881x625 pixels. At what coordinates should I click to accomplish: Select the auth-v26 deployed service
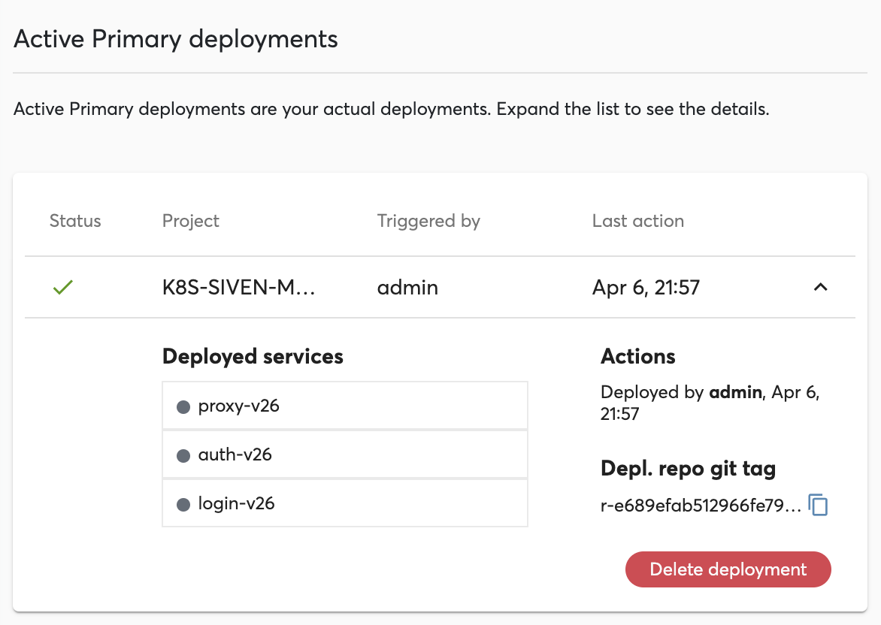click(x=344, y=455)
